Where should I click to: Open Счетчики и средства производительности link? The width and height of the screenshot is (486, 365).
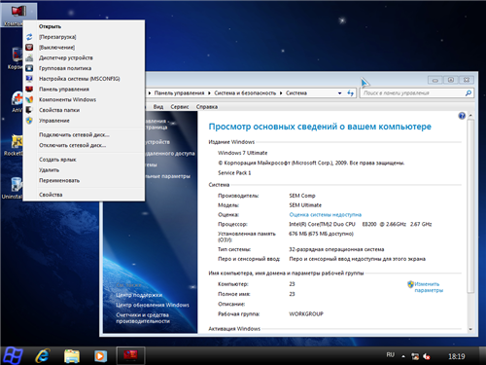[x=143, y=318]
